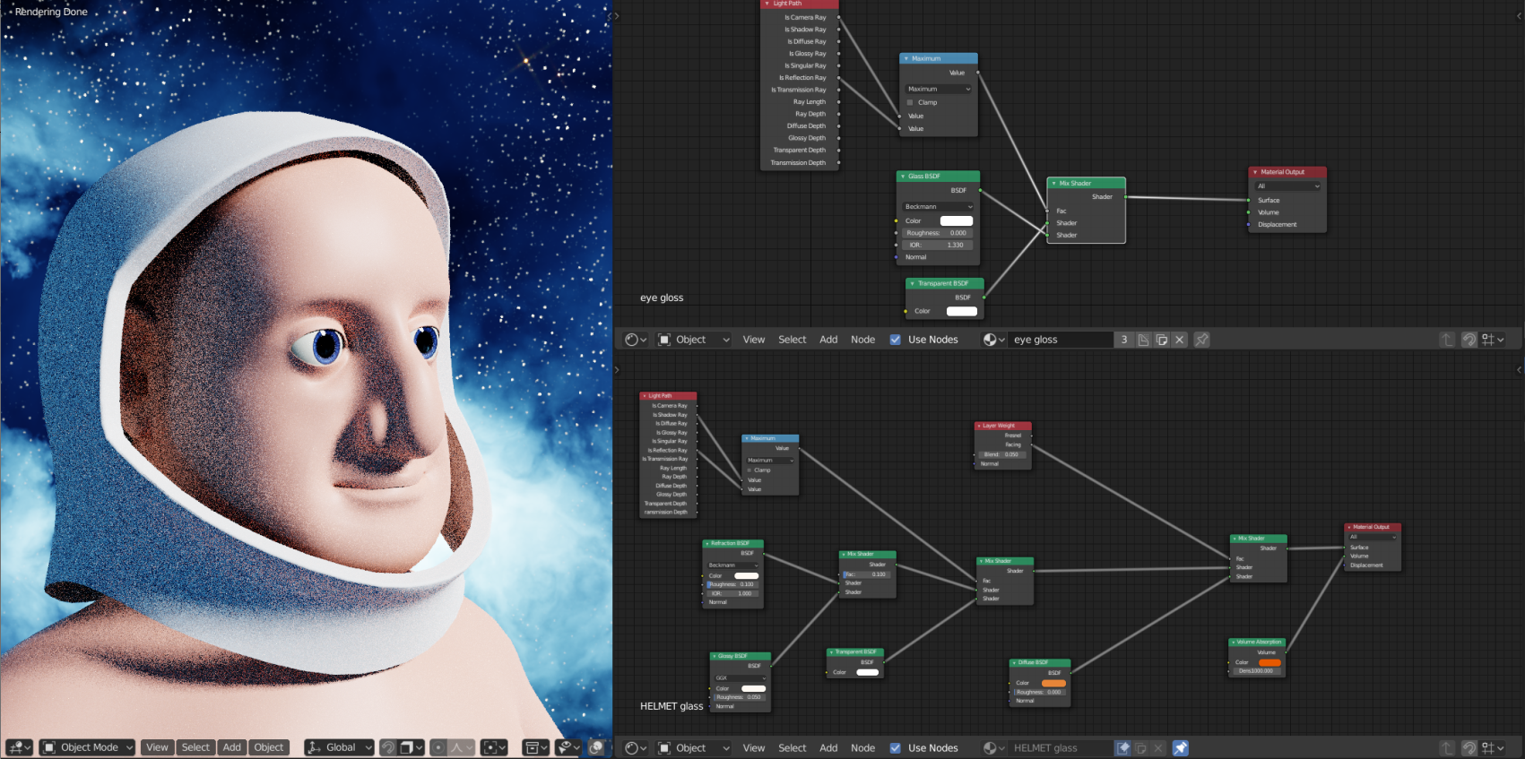
Task: Open the Object Mode dropdown in viewport
Action: pyautogui.click(x=88, y=747)
